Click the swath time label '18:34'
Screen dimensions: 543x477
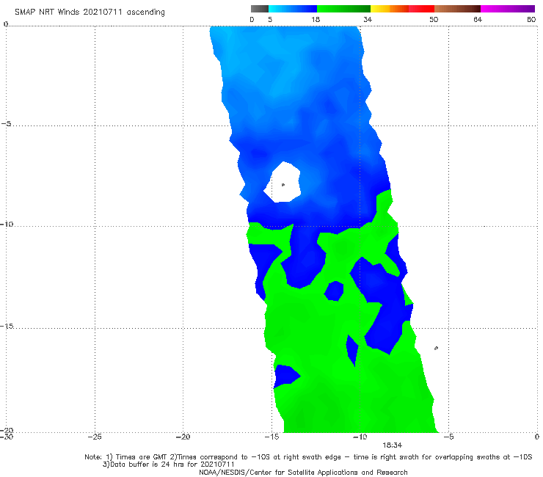(392, 445)
